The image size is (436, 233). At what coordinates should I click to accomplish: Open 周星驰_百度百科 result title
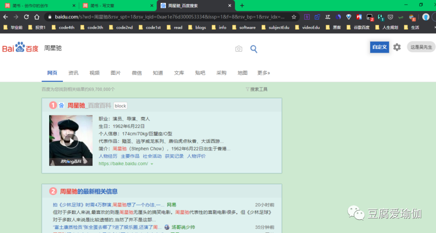click(x=89, y=105)
